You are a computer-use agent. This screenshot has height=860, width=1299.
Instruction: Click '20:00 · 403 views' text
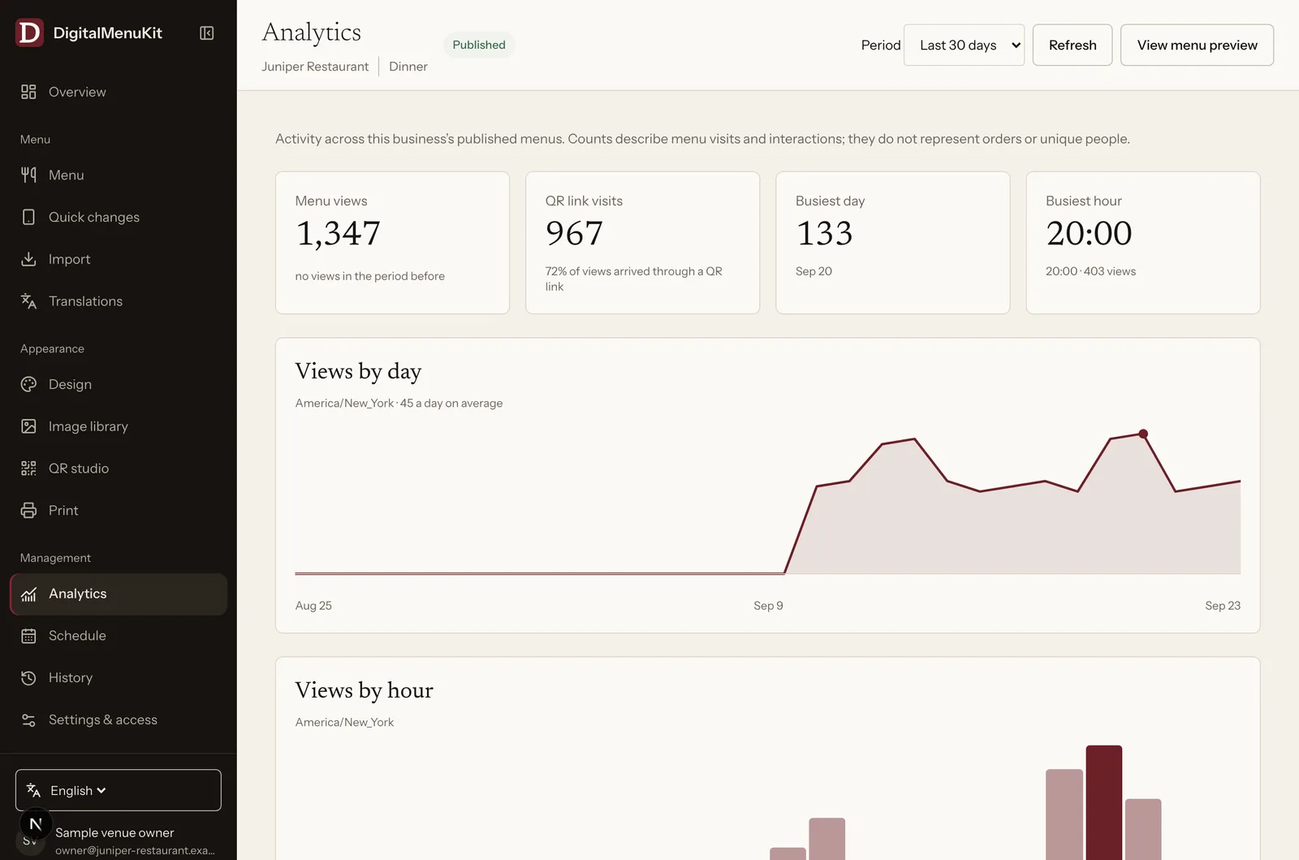[x=1090, y=271]
